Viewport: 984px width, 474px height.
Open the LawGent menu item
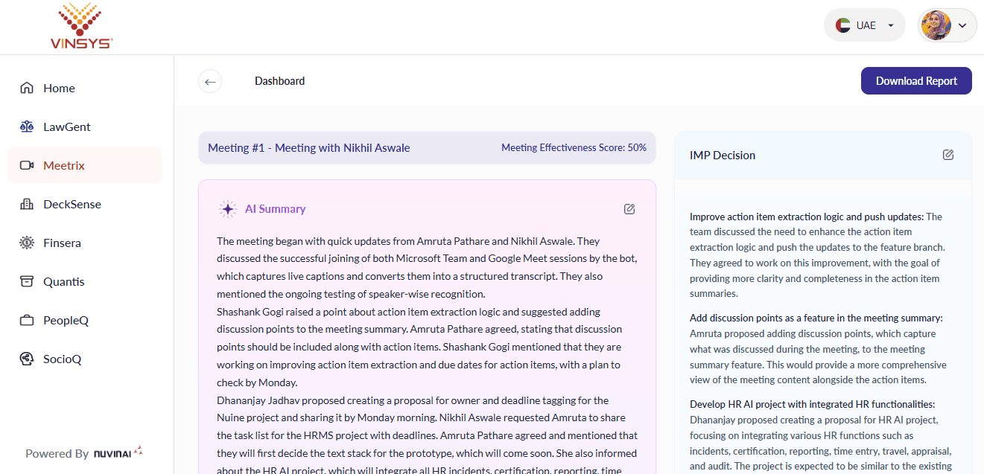[x=84, y=126]
